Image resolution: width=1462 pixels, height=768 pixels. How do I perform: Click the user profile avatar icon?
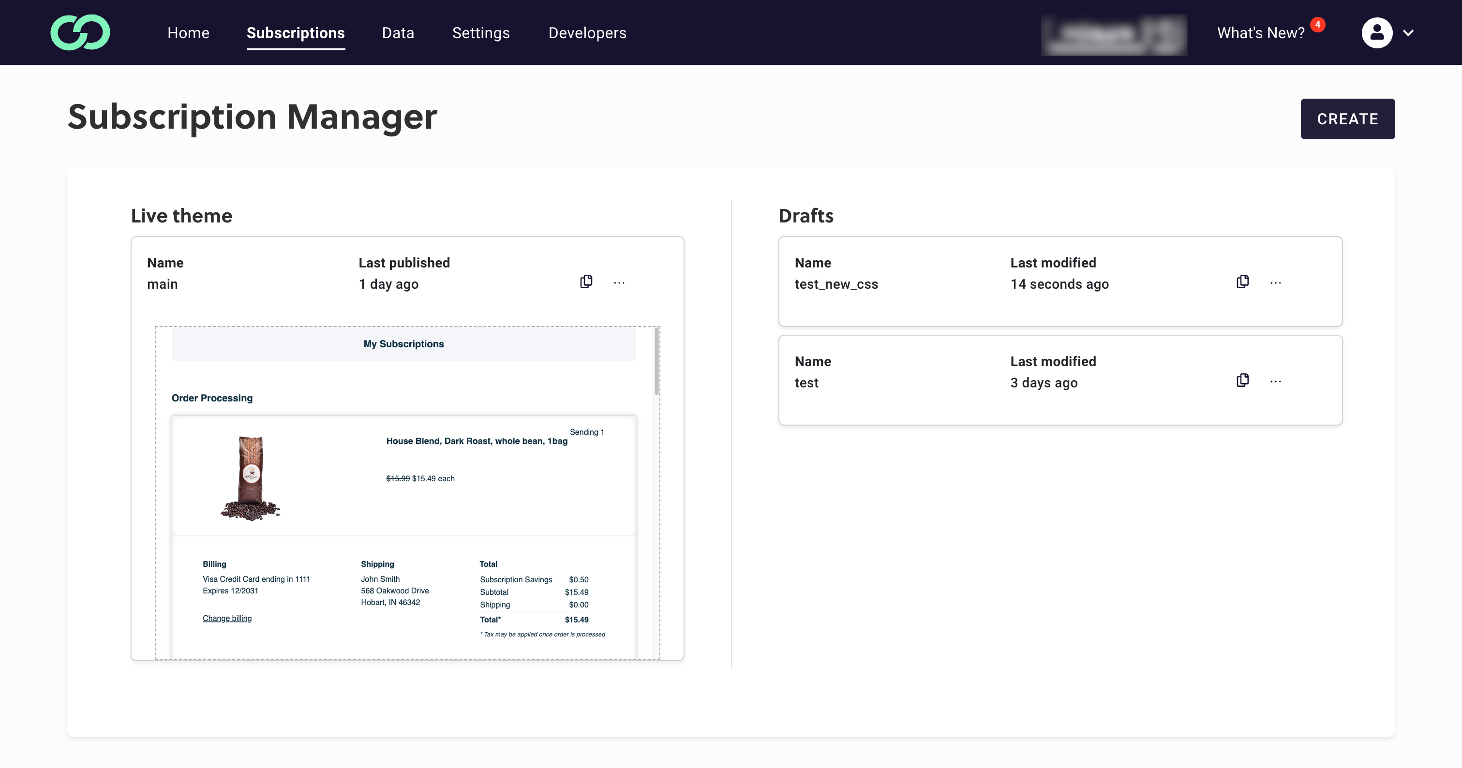point(1377,33)
